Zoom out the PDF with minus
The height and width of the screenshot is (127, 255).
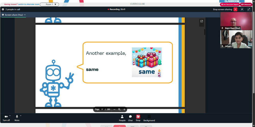(114, 109)
